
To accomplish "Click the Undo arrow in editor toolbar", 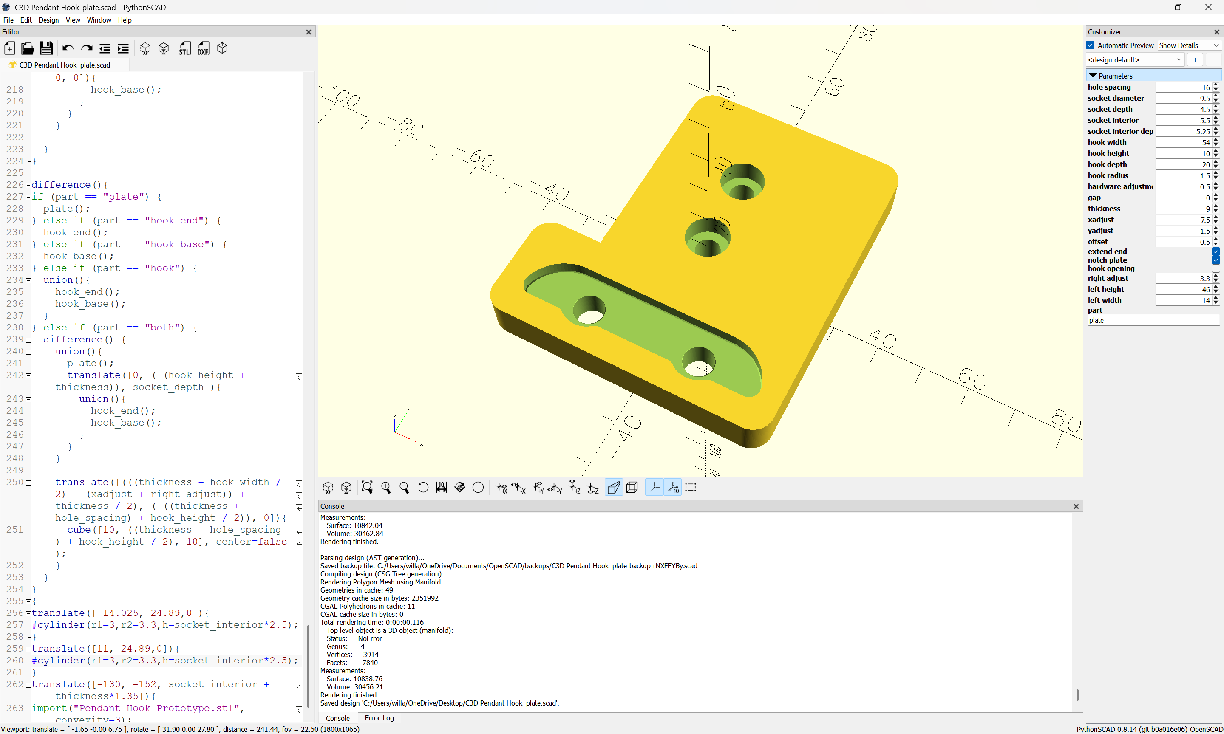I will (68, 48).
